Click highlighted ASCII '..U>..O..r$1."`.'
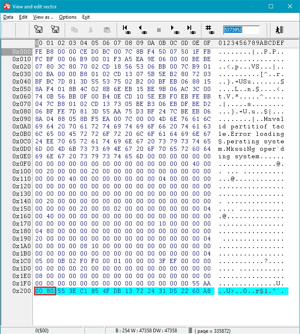300x334 pixels. coord(253,291)
